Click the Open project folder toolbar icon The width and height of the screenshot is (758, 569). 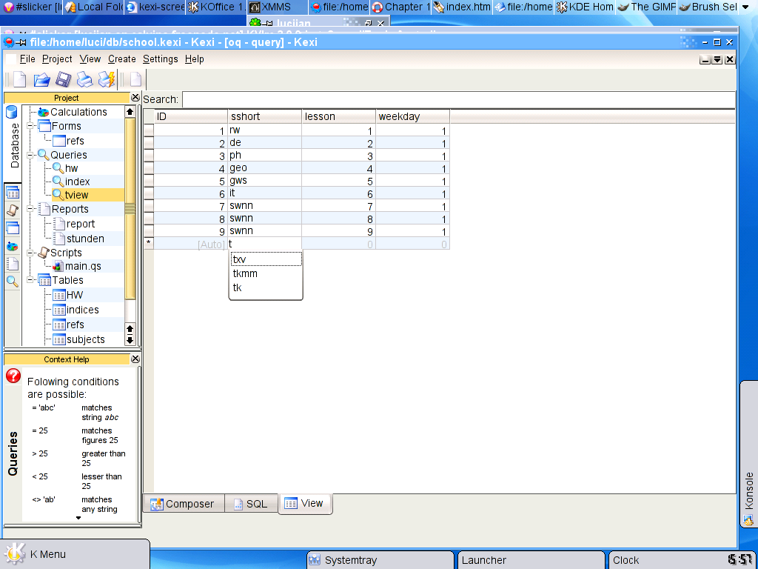coord(41,79)
